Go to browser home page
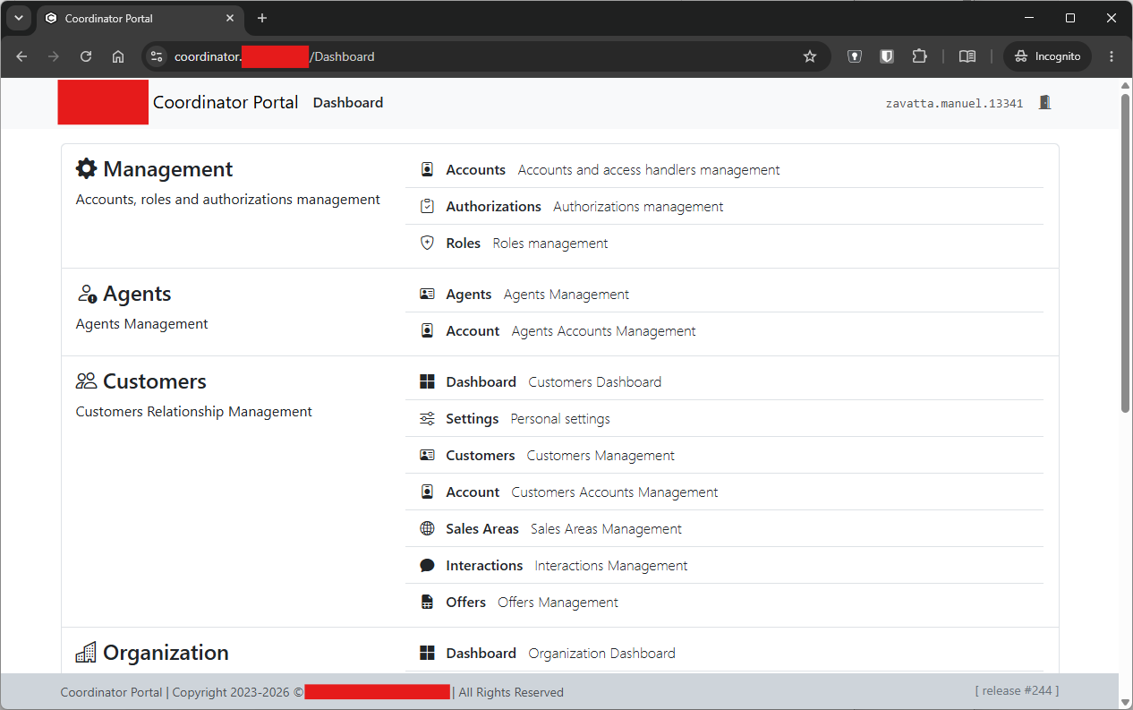 [x=118, y=56]
